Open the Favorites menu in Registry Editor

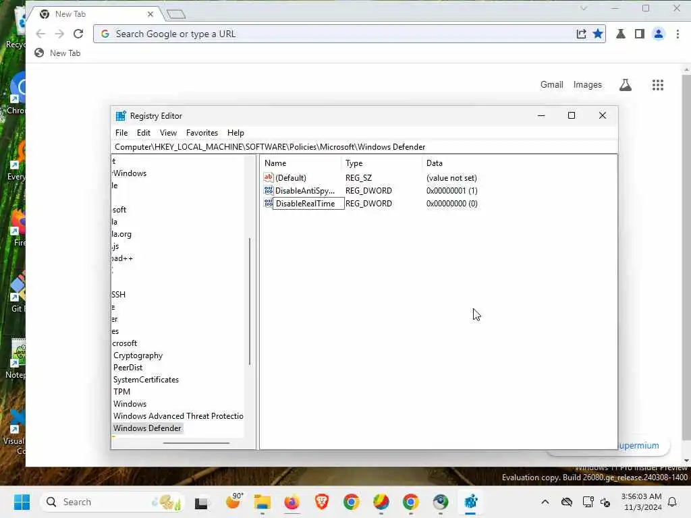click(x=202, y=133)
